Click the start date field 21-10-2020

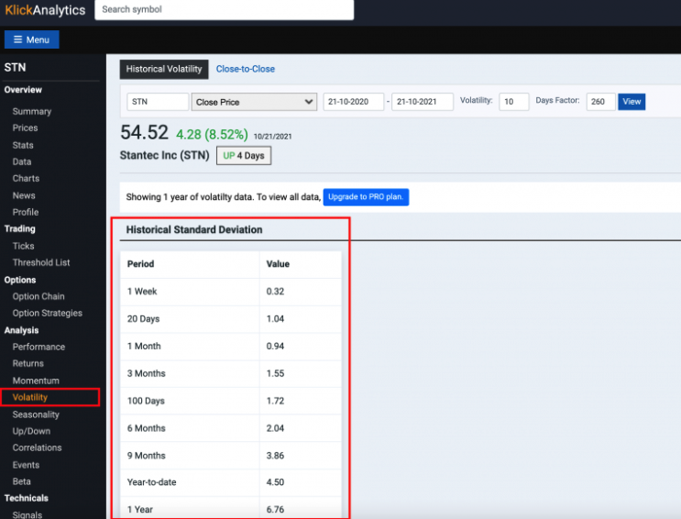(x=354, y=102)
